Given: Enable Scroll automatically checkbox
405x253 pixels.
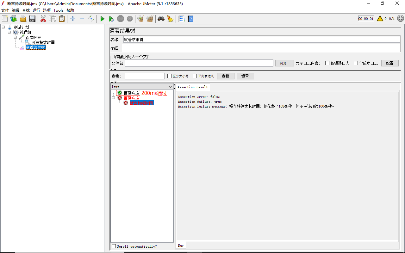Looking at the screenshot, I should click(x=114, y=246).
